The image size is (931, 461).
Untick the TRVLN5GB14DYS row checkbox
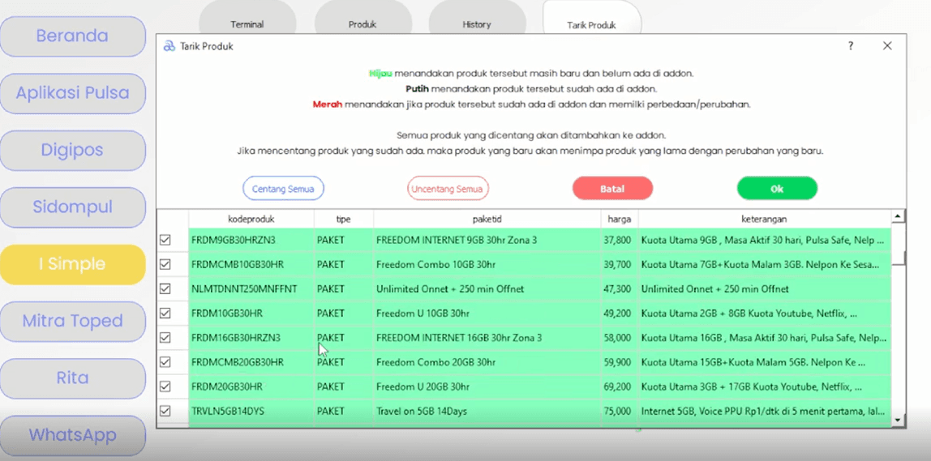[x=165, y=411]
